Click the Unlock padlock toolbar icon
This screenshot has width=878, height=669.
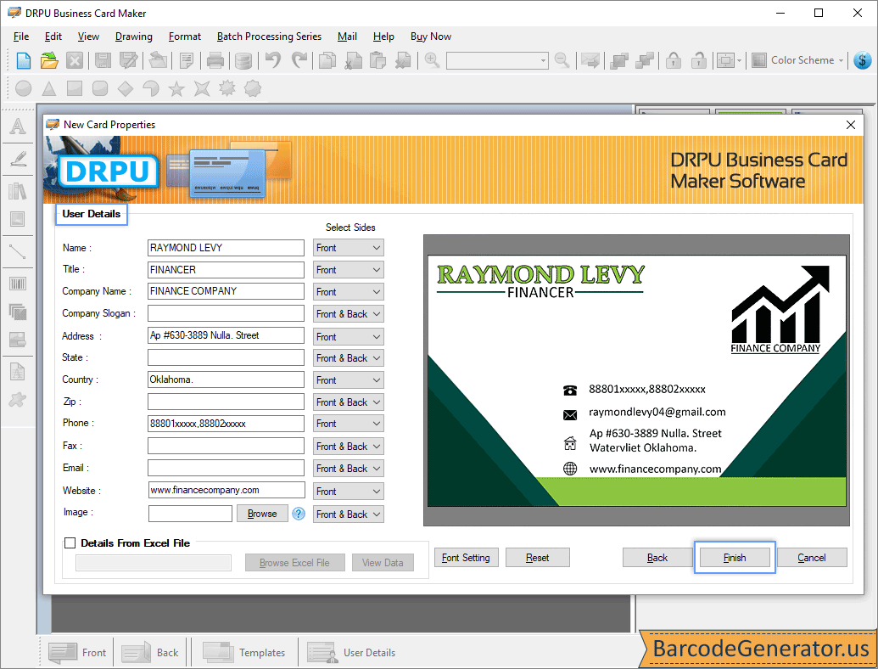pos(698,60)
